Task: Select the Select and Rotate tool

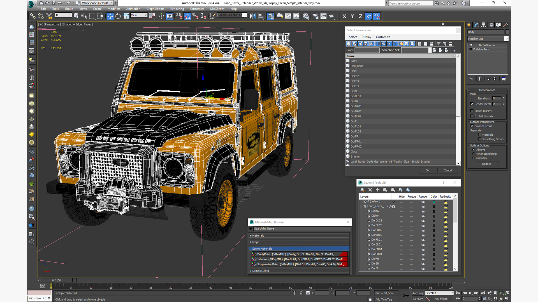Action: 118,16
